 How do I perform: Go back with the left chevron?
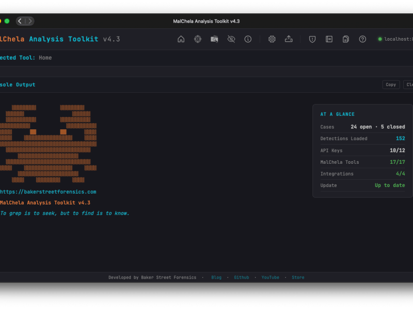tap(20, 21)
